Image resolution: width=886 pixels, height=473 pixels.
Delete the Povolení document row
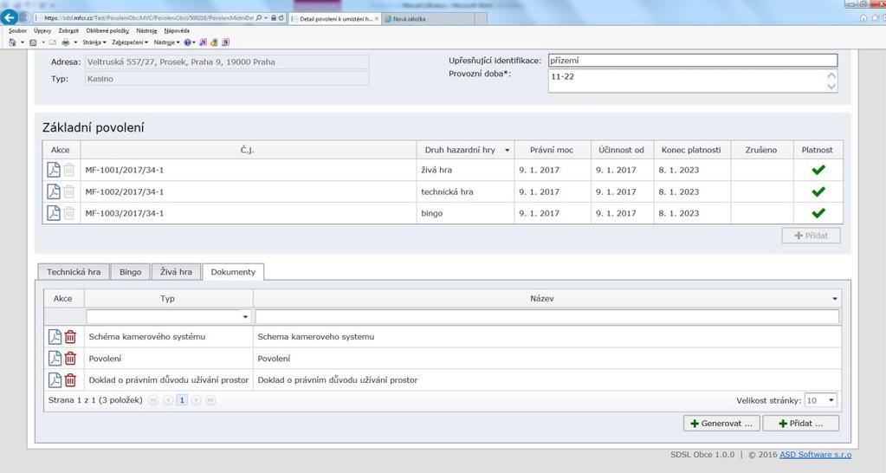tap(70, 359)
